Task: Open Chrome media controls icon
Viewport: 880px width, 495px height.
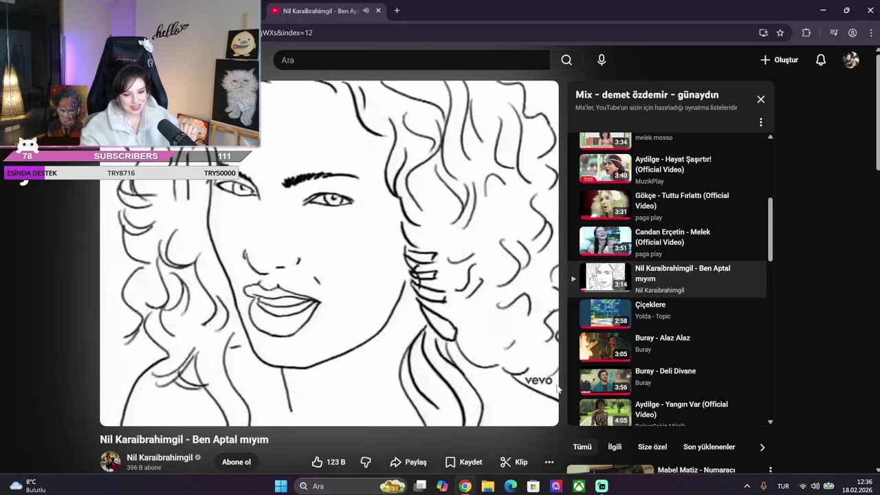Action: tap(834, 32)
